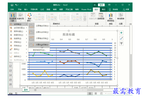
Task: Toggle 次要纵坐标轴(Y) secondary vertical axis
Action: [39, 45]
